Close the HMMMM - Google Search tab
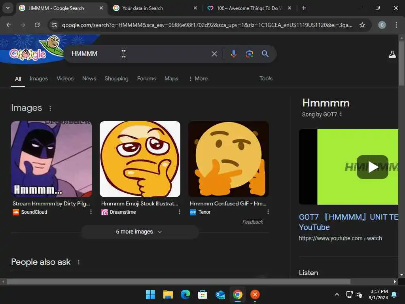 [101, 8]
